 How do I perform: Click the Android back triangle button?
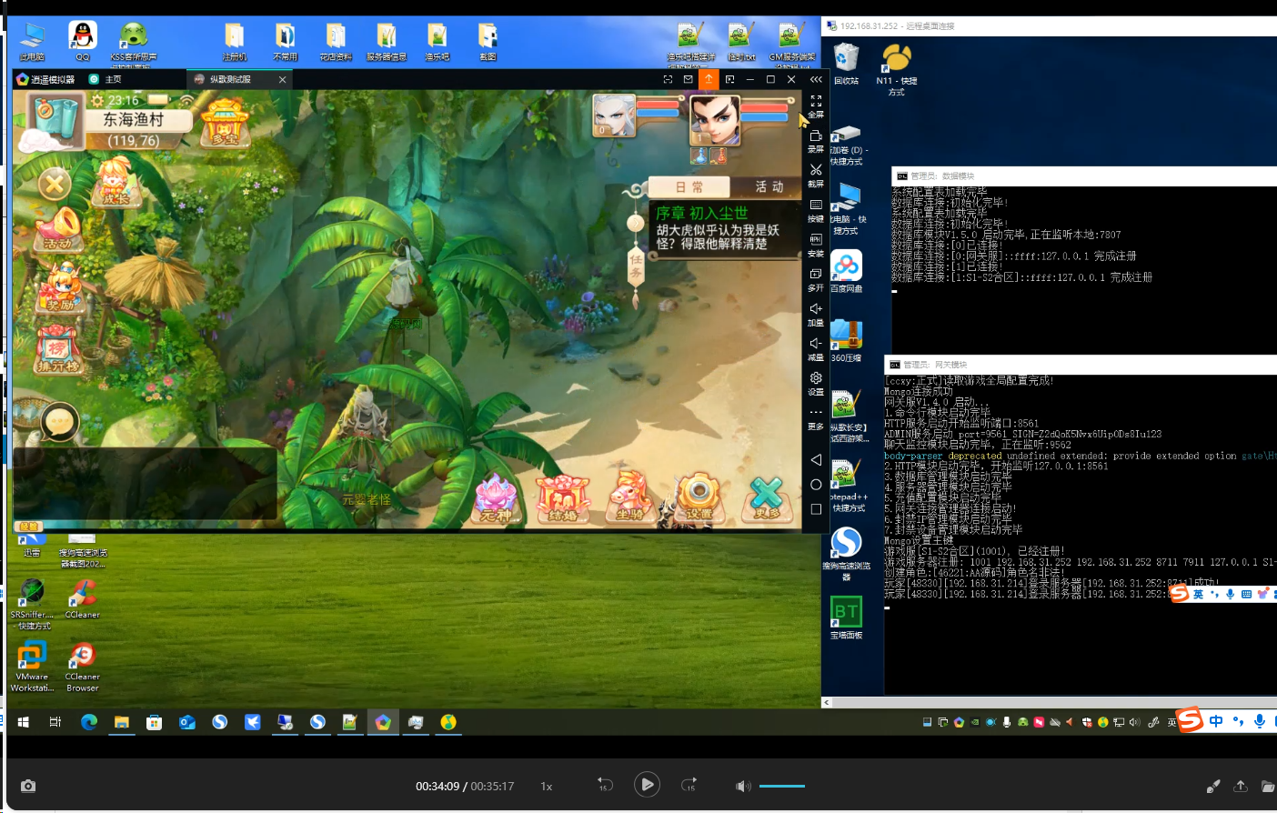click(816, 460)
